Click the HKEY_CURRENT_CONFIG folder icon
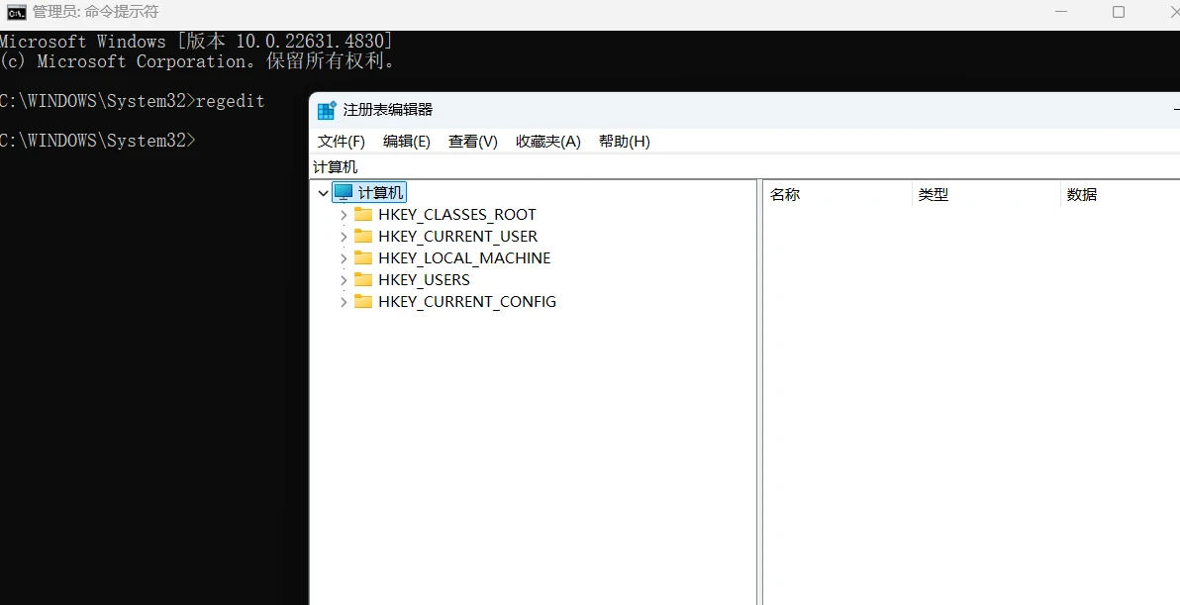1180x605 pixels. 362,301
